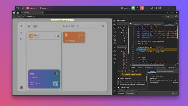Open the navigator chevron dropdown in Sources
188x106 pixels.
click(x=124, y=24)
